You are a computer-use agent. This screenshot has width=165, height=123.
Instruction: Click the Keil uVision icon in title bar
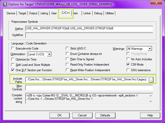[5, 4]
